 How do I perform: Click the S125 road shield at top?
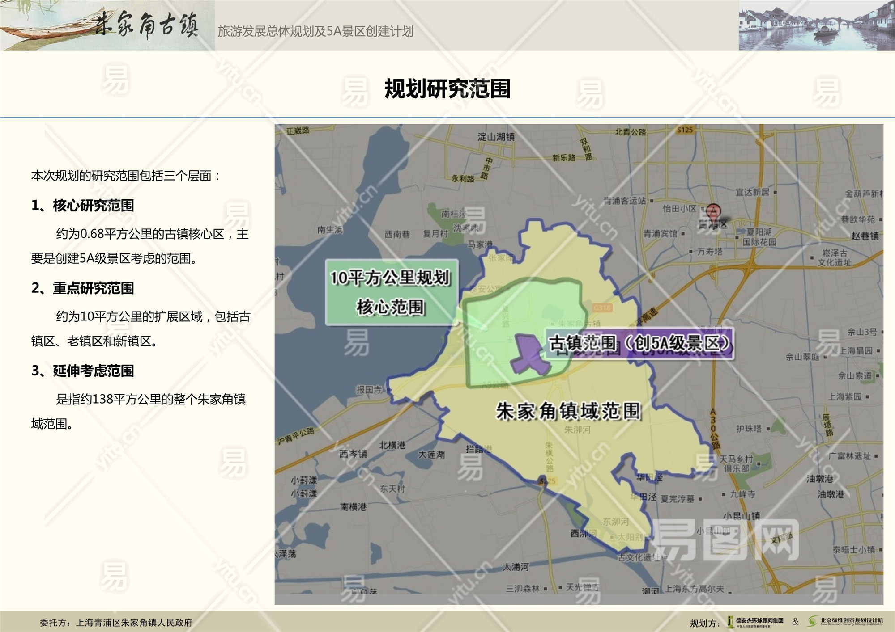pyautogui.click(x=685, y=130)
